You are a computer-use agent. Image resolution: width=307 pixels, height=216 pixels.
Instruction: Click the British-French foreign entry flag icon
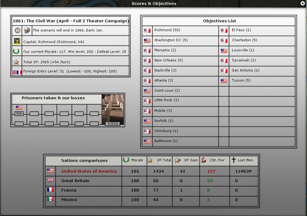coord(17,72)
